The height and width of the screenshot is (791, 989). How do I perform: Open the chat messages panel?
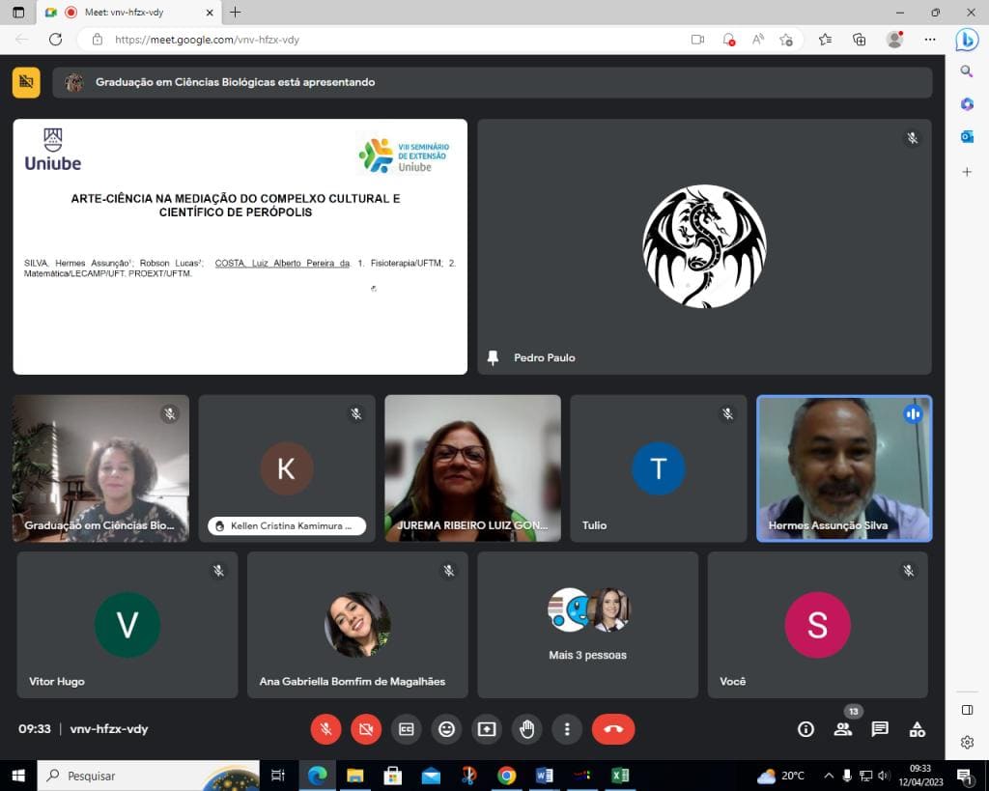880,729
